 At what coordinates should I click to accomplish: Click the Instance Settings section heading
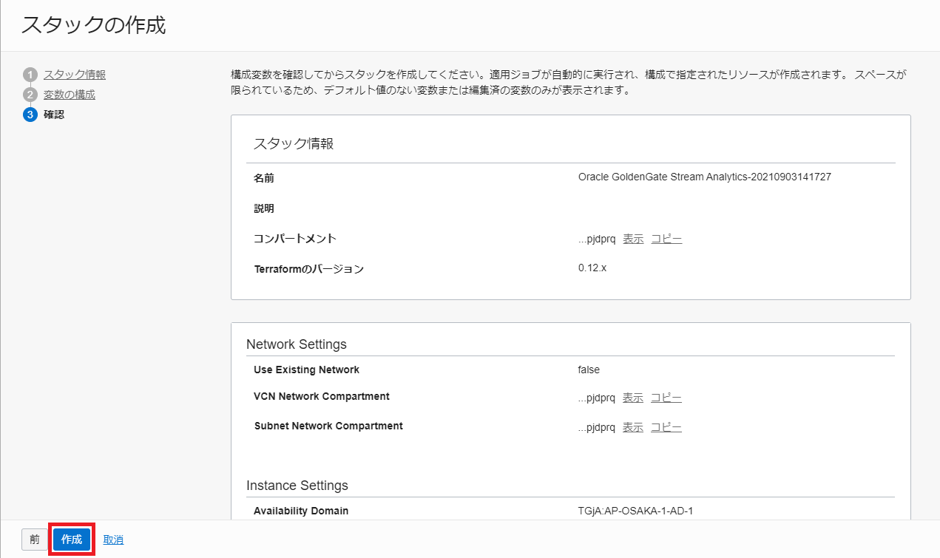(x=297, y=486)
